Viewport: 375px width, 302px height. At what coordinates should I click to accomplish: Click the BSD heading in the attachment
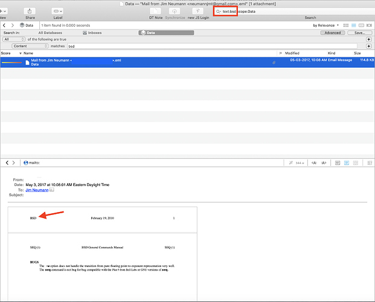click(33, 218)
